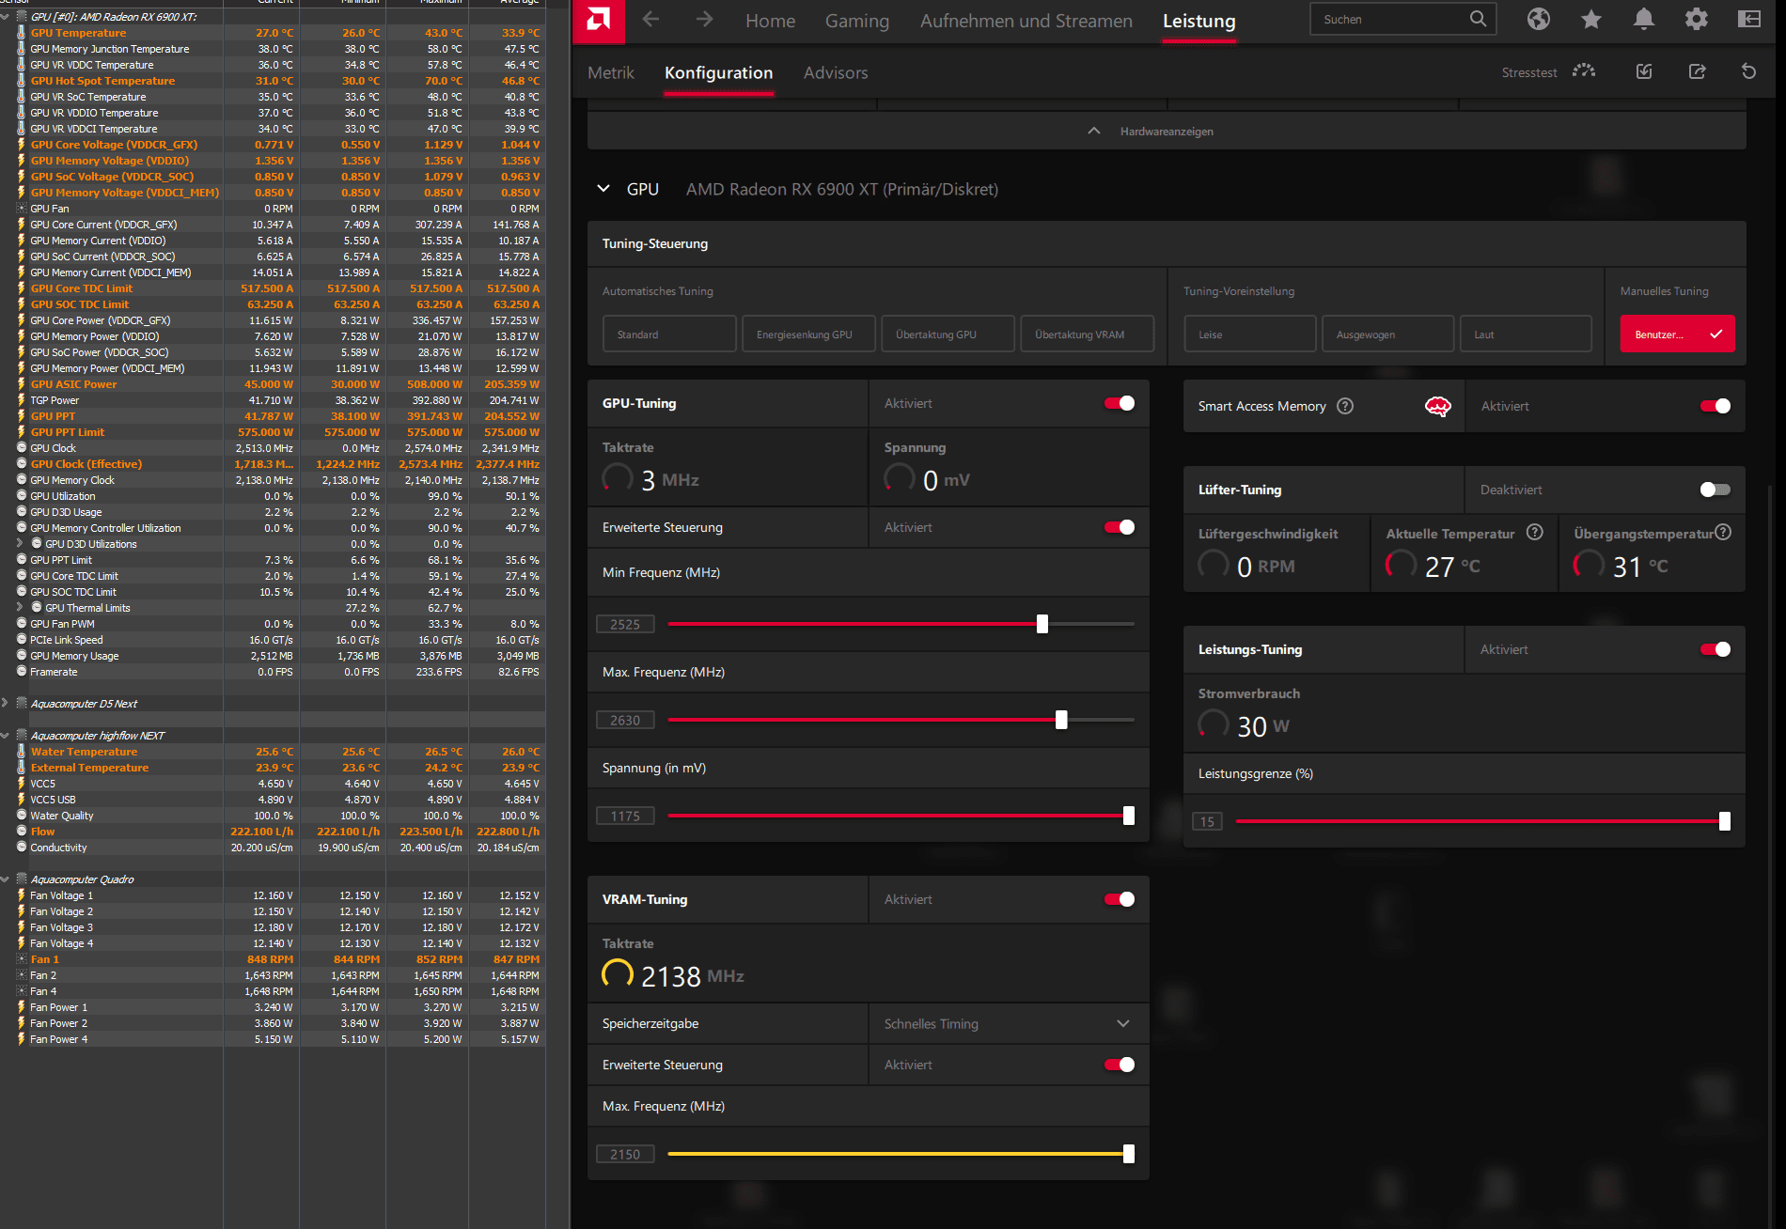Click the Min Frequenz value box 2525
This screenshot has width=1786, height=1229.
click(625, 624)
